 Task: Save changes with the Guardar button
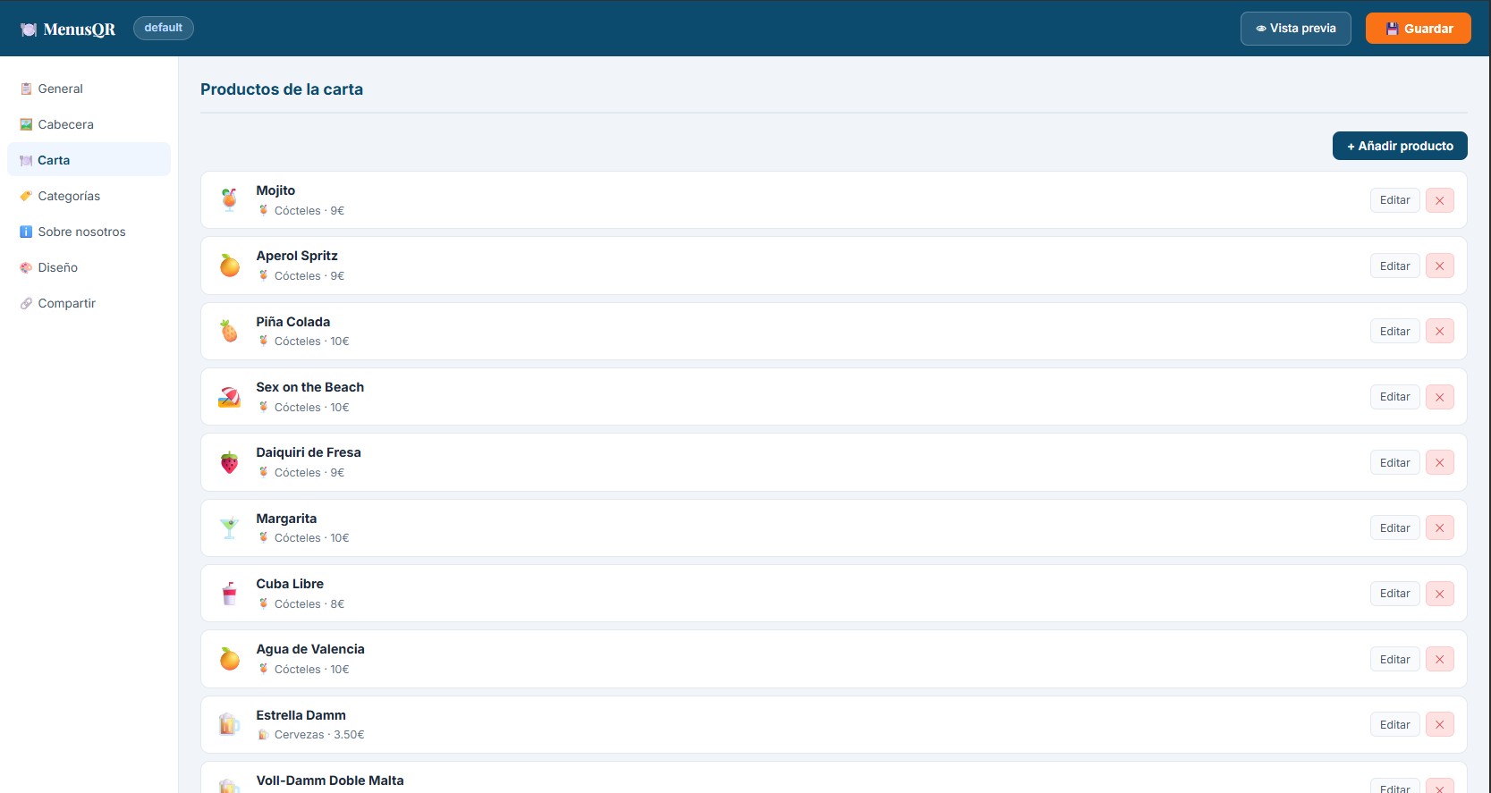(1418, 29)
